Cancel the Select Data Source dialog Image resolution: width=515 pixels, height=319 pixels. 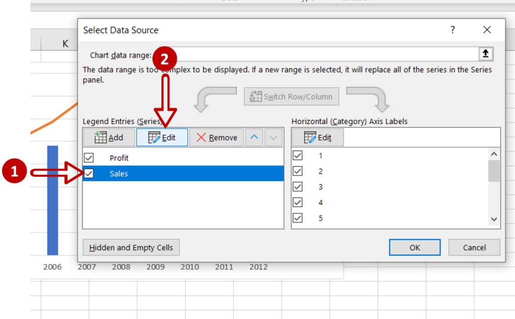(x=474, y=247)
